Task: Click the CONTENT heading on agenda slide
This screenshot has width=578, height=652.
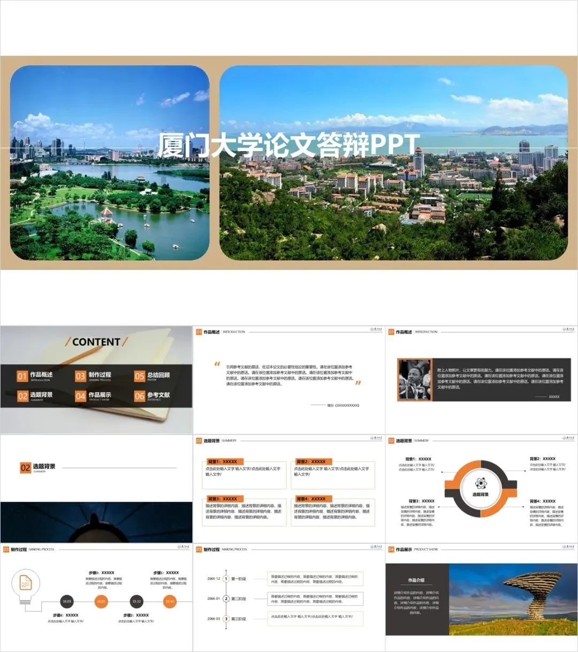Action: tap(96, 342)
